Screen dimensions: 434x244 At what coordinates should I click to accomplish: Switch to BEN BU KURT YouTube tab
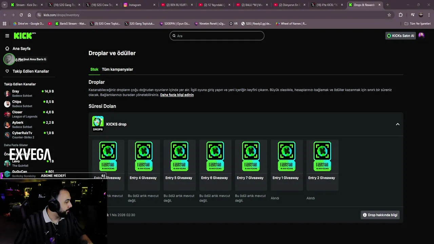(177, 5)
